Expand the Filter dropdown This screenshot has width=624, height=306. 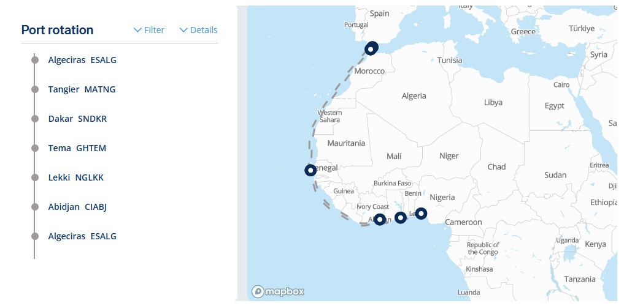149,30
